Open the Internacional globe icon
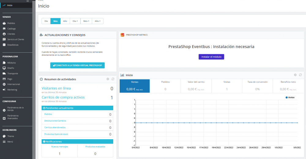The height and width of the screenshot is (159, 306). click(4, 84)
